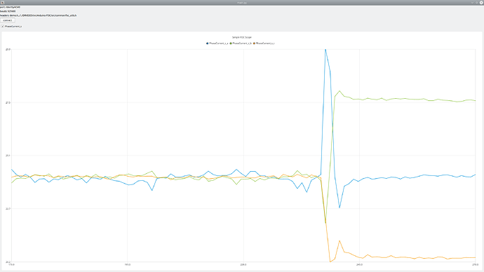This screenshot has height=272, width=484.
Task: Select the PhaseCurrent_s_c legend label
Action: (x=265, y=43)
